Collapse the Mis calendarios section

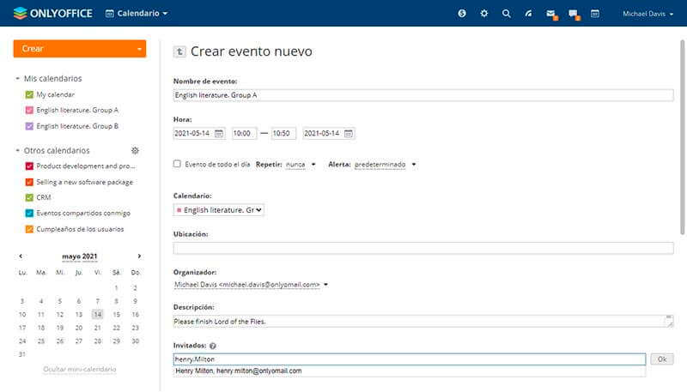tap(19, 79)
